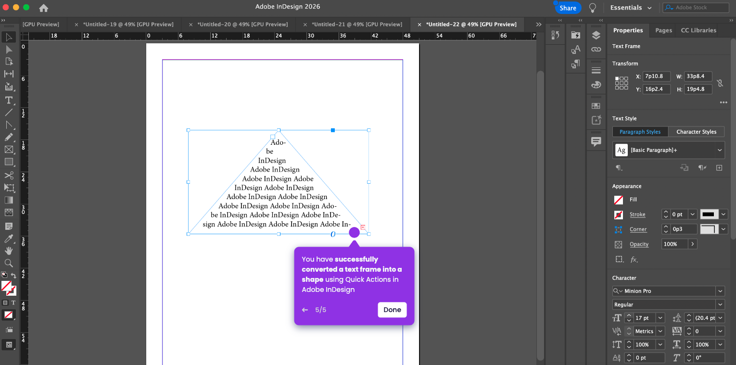The width and height of the screenshot is (736, 365).
Task: Open the Discover lightbulb icon
Action: click(593, 8)
